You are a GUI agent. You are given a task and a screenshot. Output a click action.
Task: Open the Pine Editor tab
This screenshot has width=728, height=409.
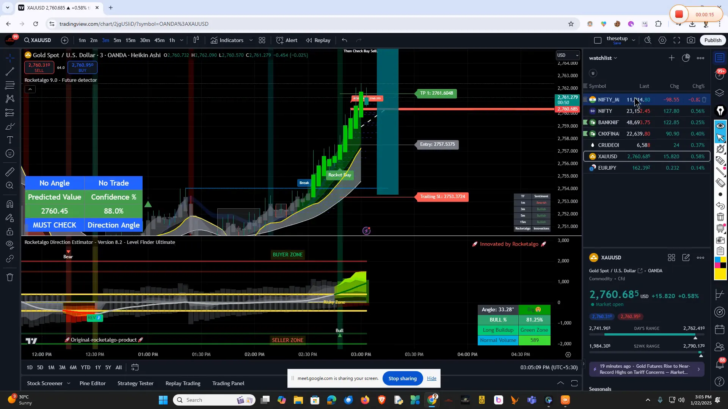[x=93, y=383]
